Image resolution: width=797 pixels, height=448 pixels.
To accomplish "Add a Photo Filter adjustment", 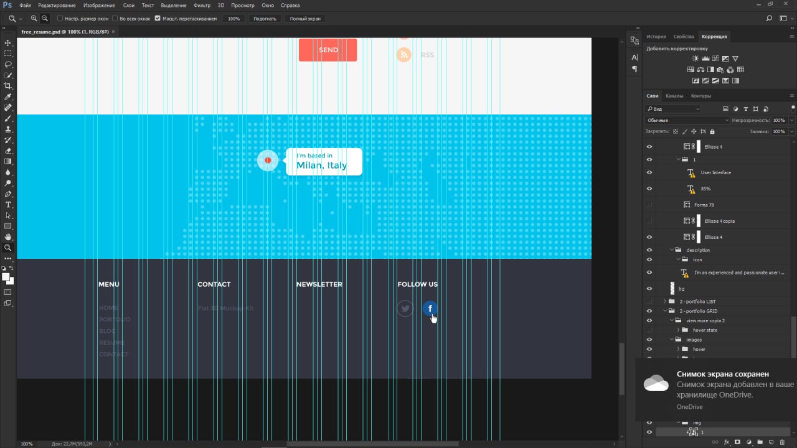I will click(720, 70).
